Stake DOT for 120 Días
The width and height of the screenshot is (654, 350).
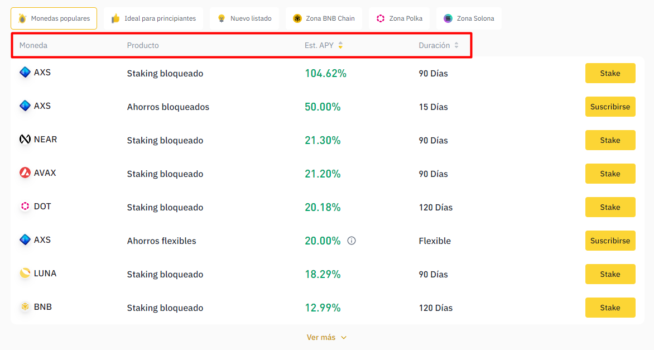(610, 207)
